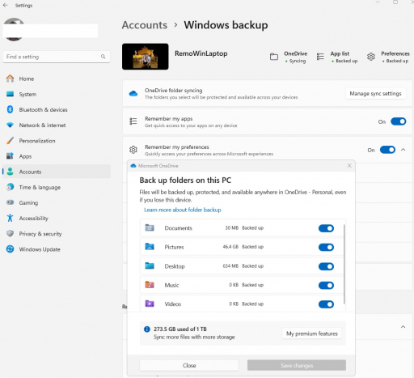This screenshot has width=414, height=378.
Task: Click the OneDrive folder status icon
Action: tap(274, 57)
